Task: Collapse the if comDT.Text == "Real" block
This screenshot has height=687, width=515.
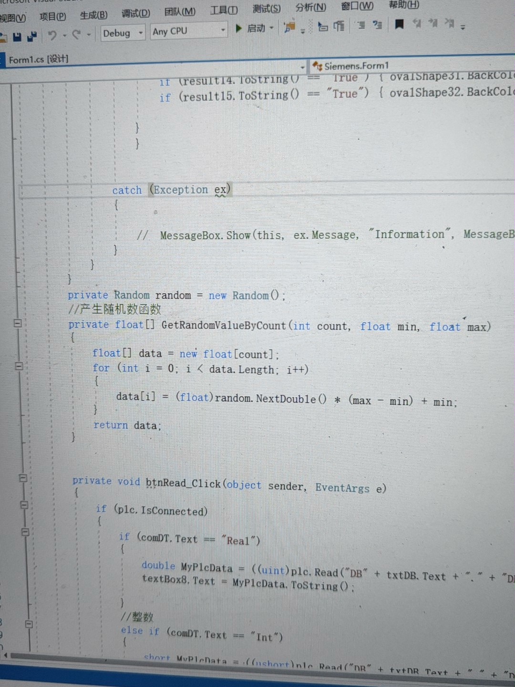Action: 25,531
